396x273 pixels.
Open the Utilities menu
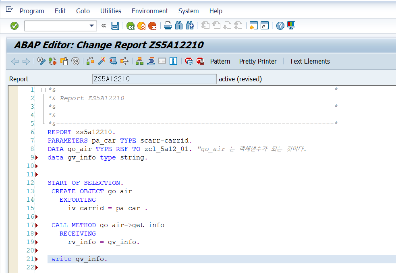pyautogui.click(x=111, y=11)
